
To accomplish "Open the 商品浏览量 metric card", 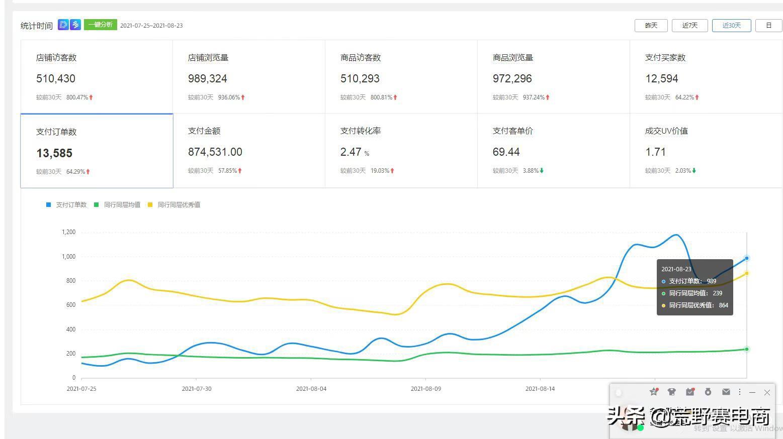I will (x=554, y=76).
